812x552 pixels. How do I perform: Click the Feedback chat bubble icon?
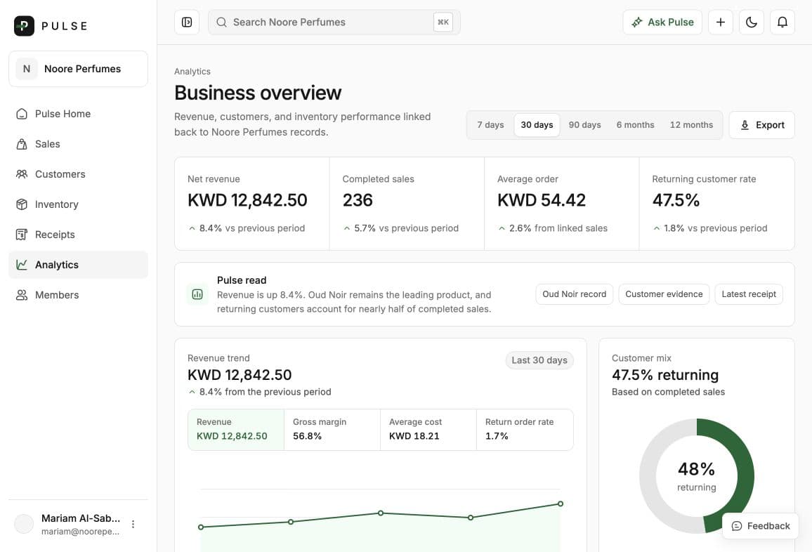coord(736,526)
